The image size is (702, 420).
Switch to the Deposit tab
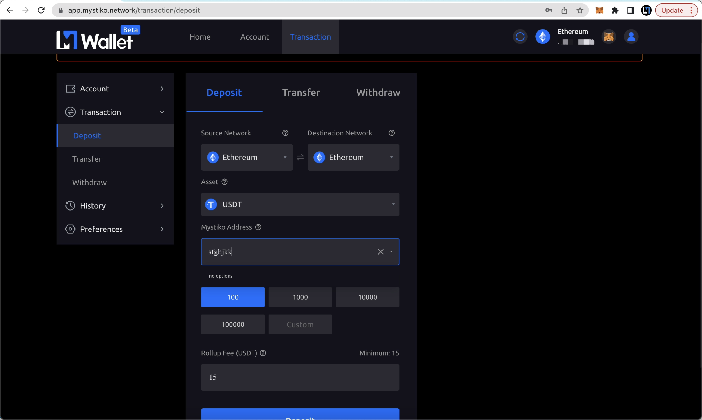pyautogui.click(x=224, y=93)
